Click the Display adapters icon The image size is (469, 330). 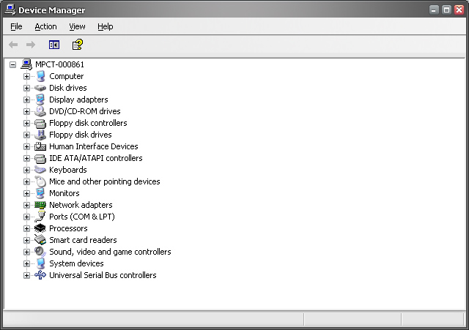coord(40,100)
